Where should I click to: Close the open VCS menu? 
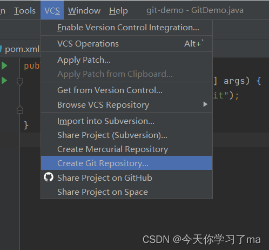coord(52,10)
